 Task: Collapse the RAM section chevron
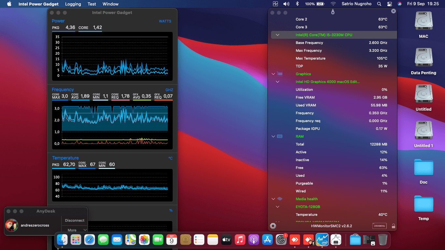[x=273, y=136]
